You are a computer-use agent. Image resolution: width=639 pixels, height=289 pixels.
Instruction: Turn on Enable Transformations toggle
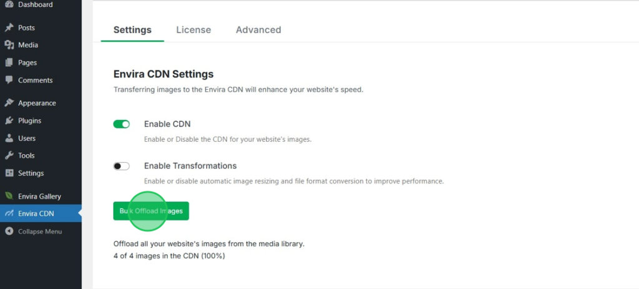pos(122,166)
